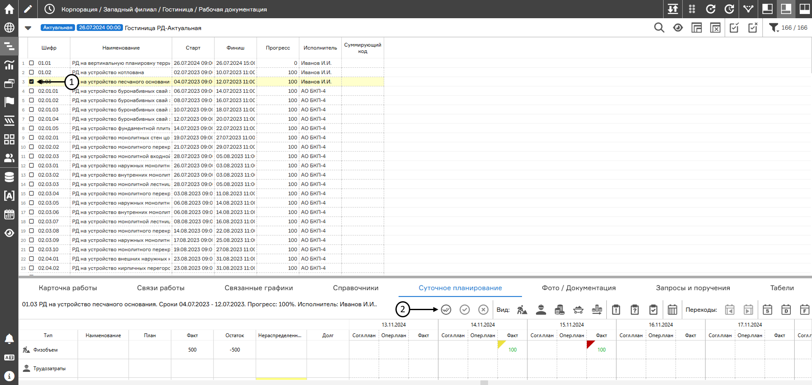Open the home icon in sidebar

coord(9,9)
